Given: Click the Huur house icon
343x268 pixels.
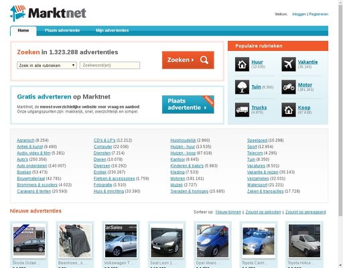Looking at the screenshot, I should [242, 64].
